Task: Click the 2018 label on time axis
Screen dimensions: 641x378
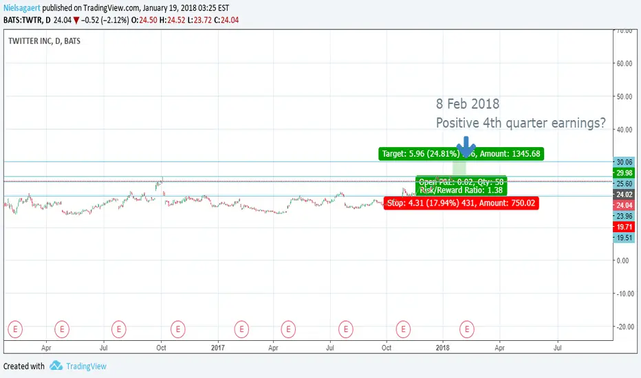Action: 442,348
